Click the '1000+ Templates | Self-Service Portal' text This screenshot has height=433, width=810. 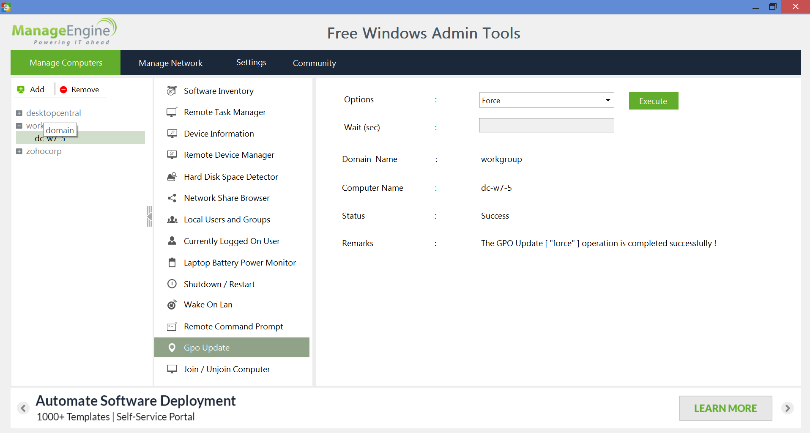pos(116,417)
